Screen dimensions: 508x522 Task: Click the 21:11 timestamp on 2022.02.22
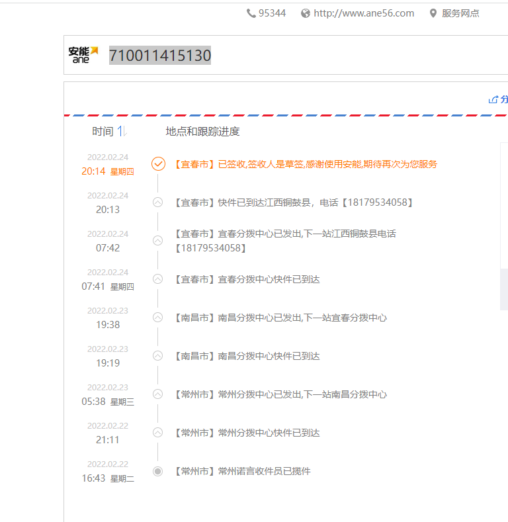point(108,440)
